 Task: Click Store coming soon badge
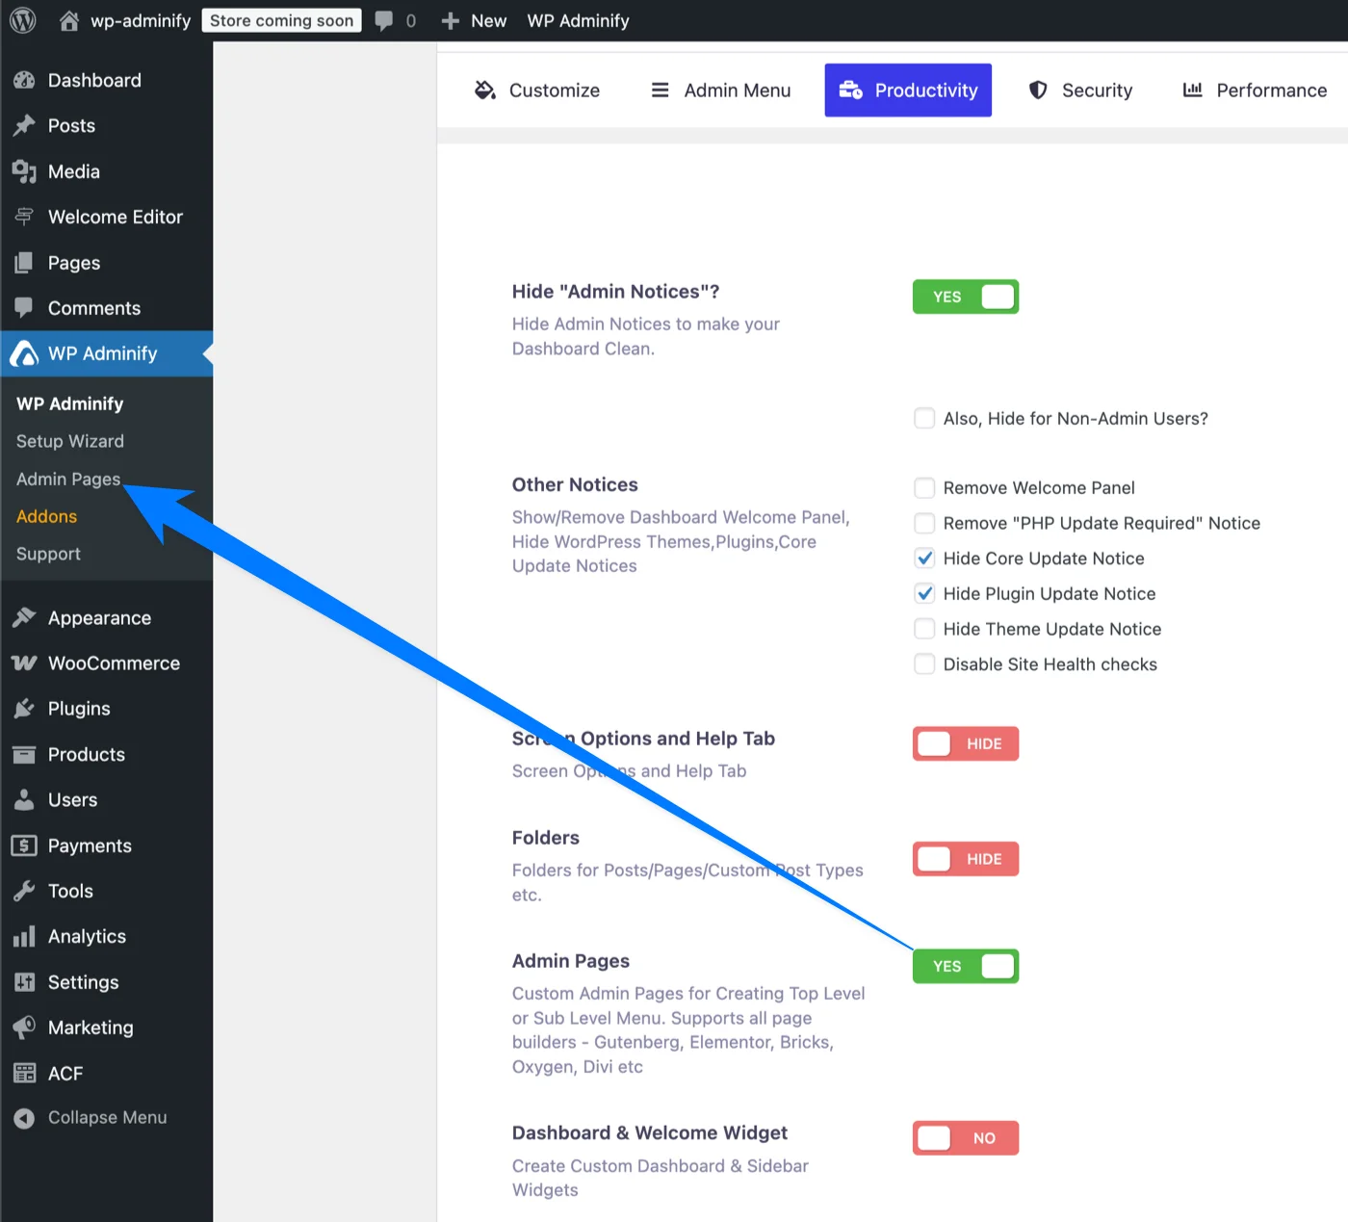(282, 20)
